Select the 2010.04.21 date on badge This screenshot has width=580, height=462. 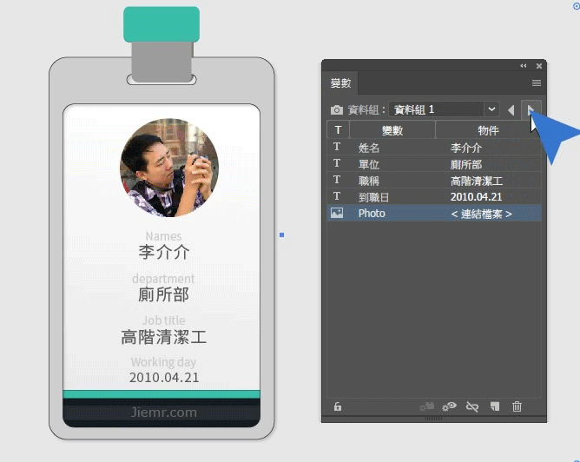[x=164, y=378]
